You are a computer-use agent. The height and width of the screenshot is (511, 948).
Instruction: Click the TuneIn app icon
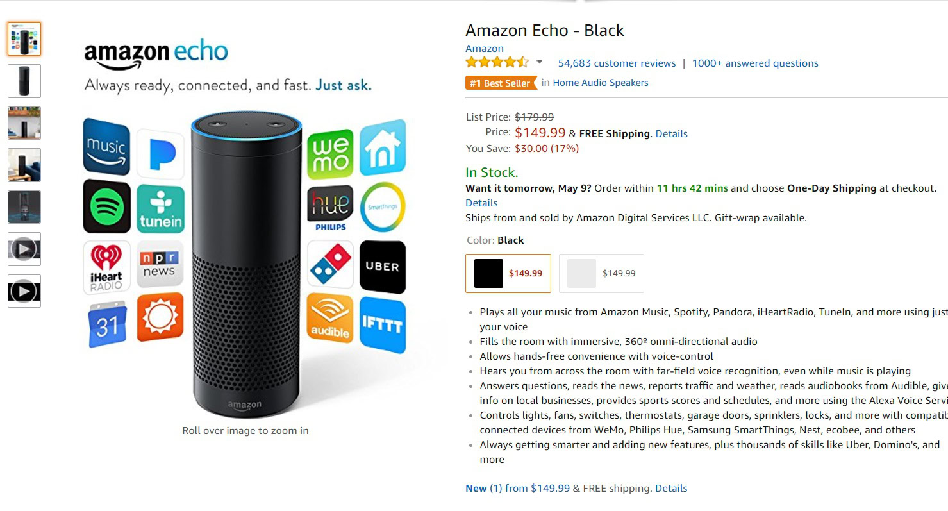click(160, 209)
